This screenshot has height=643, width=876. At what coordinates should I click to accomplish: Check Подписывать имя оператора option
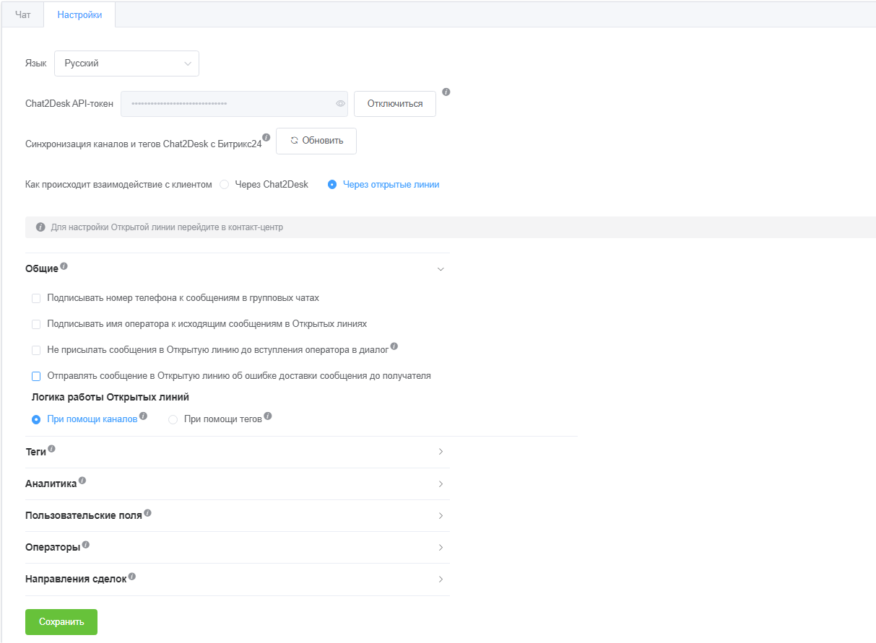[x=36, y=324]
